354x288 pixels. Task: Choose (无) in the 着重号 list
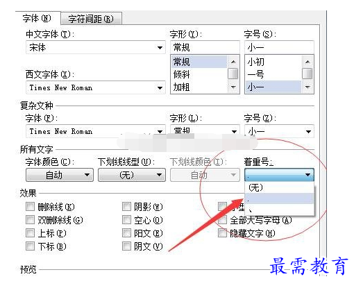pos(279,187)
